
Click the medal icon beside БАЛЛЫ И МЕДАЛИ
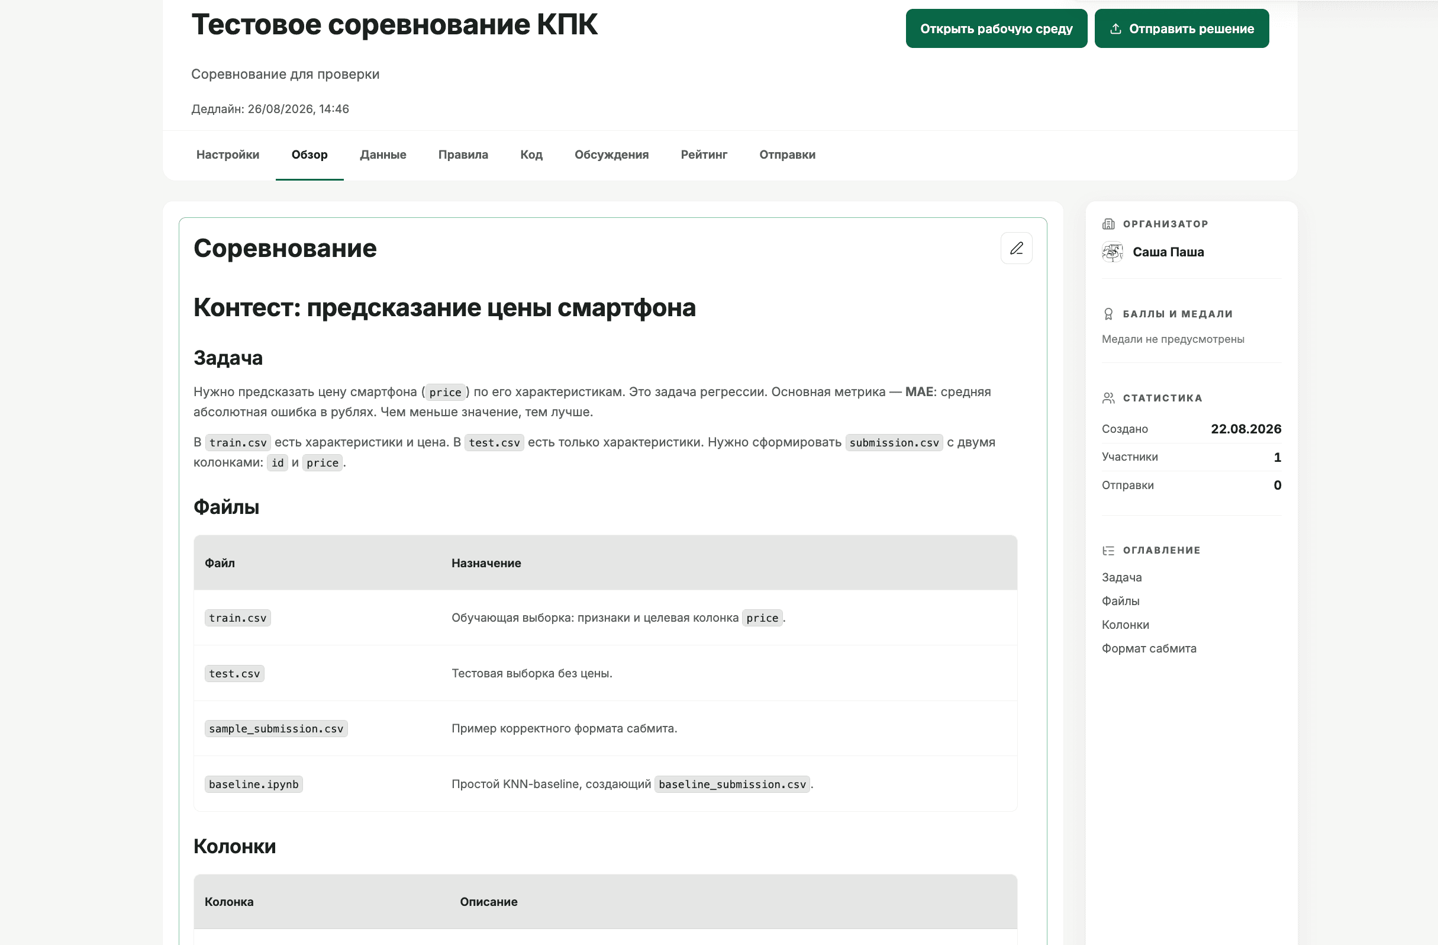(x=1108, y=314)
